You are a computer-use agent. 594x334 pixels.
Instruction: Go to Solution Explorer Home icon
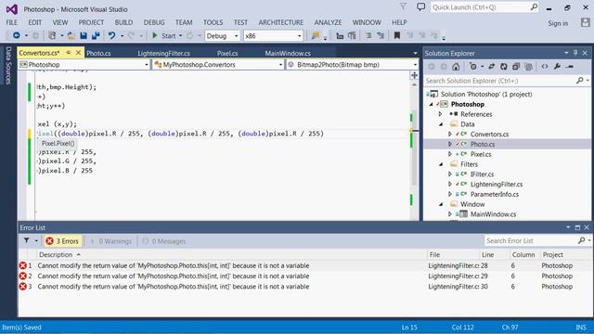(x=456, y=67)
